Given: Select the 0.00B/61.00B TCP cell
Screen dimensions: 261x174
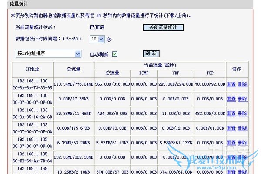Looking at the screenshot, I should point(210,128).
